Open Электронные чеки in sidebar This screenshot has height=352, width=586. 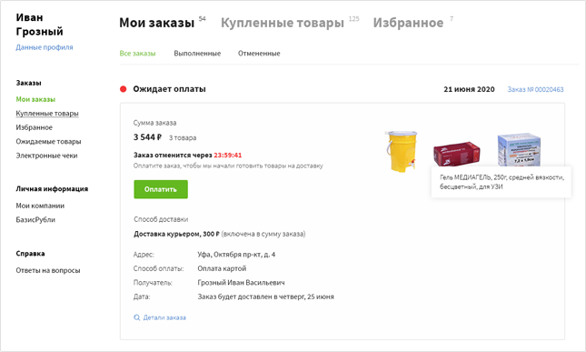coord(46,156)
